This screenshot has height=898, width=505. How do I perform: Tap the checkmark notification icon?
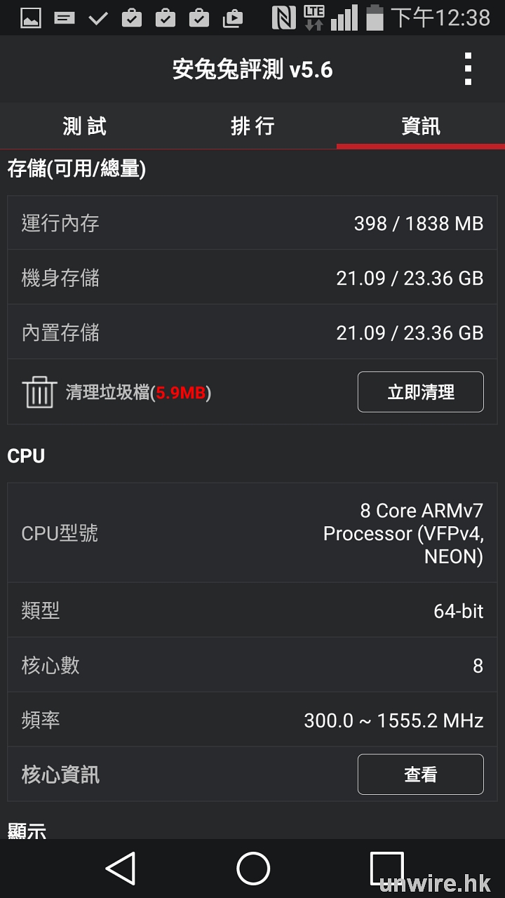(98, 18)
